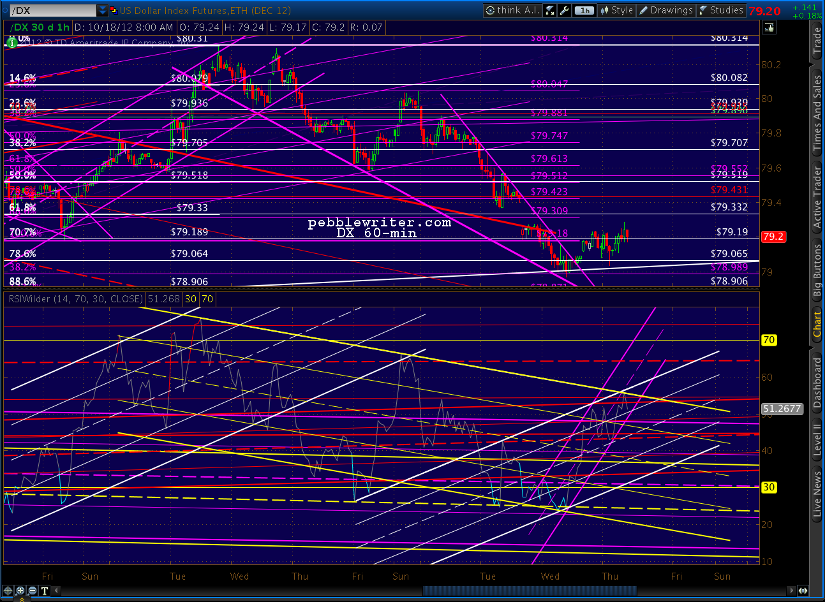This screenshot has width=825, height=602.
Task: Click the zoom in magnifier icon
Action: pyautogui.click(x=20, y=591)
